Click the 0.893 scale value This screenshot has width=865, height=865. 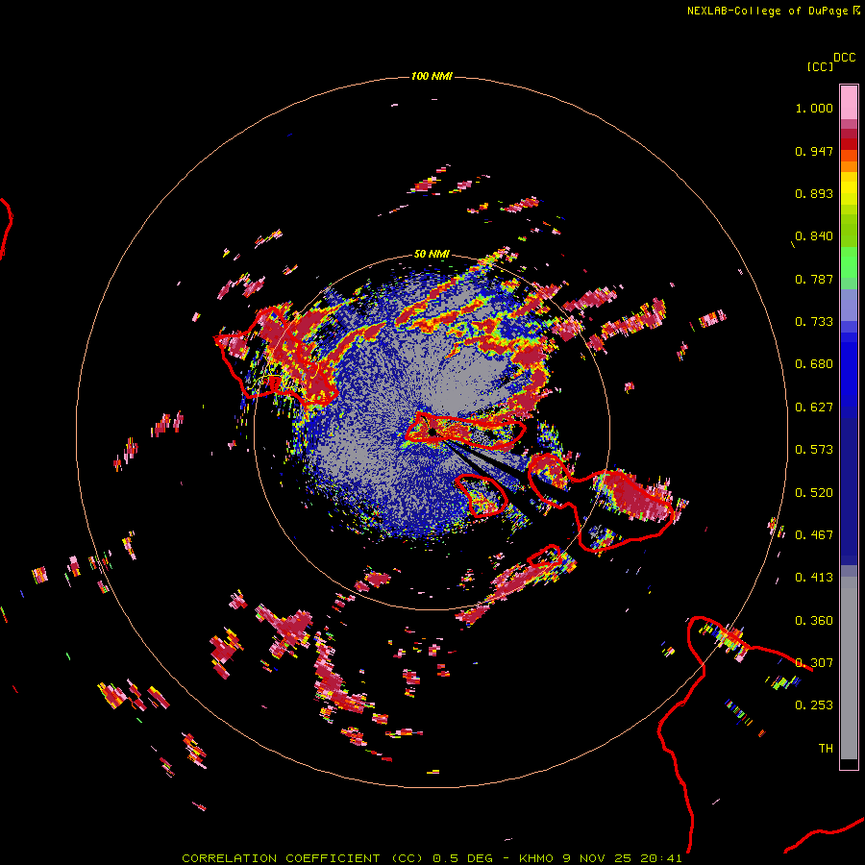click(x=814, y=193)
